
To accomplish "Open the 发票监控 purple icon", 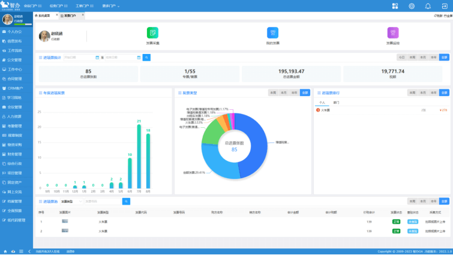I will [x=393, y=33].
